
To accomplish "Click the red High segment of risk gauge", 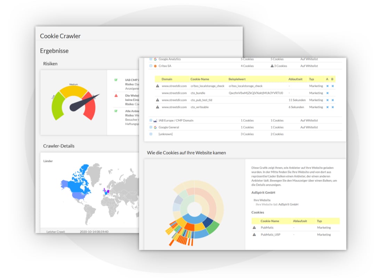I will pyautogui.click(x=90, y=108).
